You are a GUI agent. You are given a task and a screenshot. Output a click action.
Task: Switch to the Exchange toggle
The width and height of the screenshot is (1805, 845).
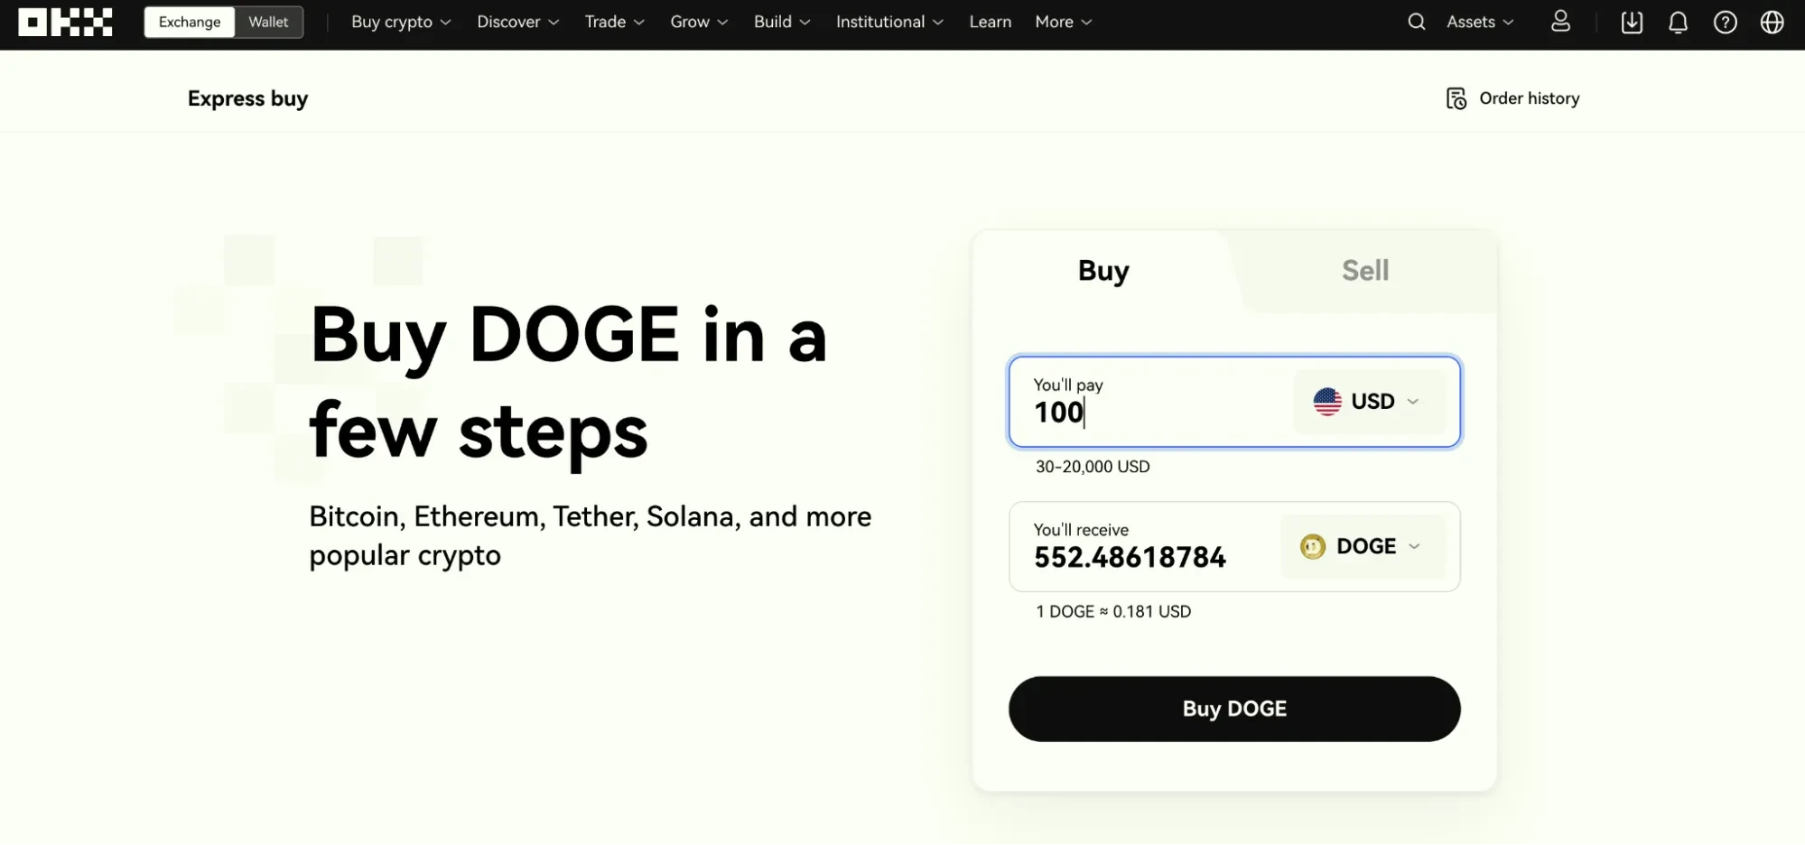coord(190,22)
